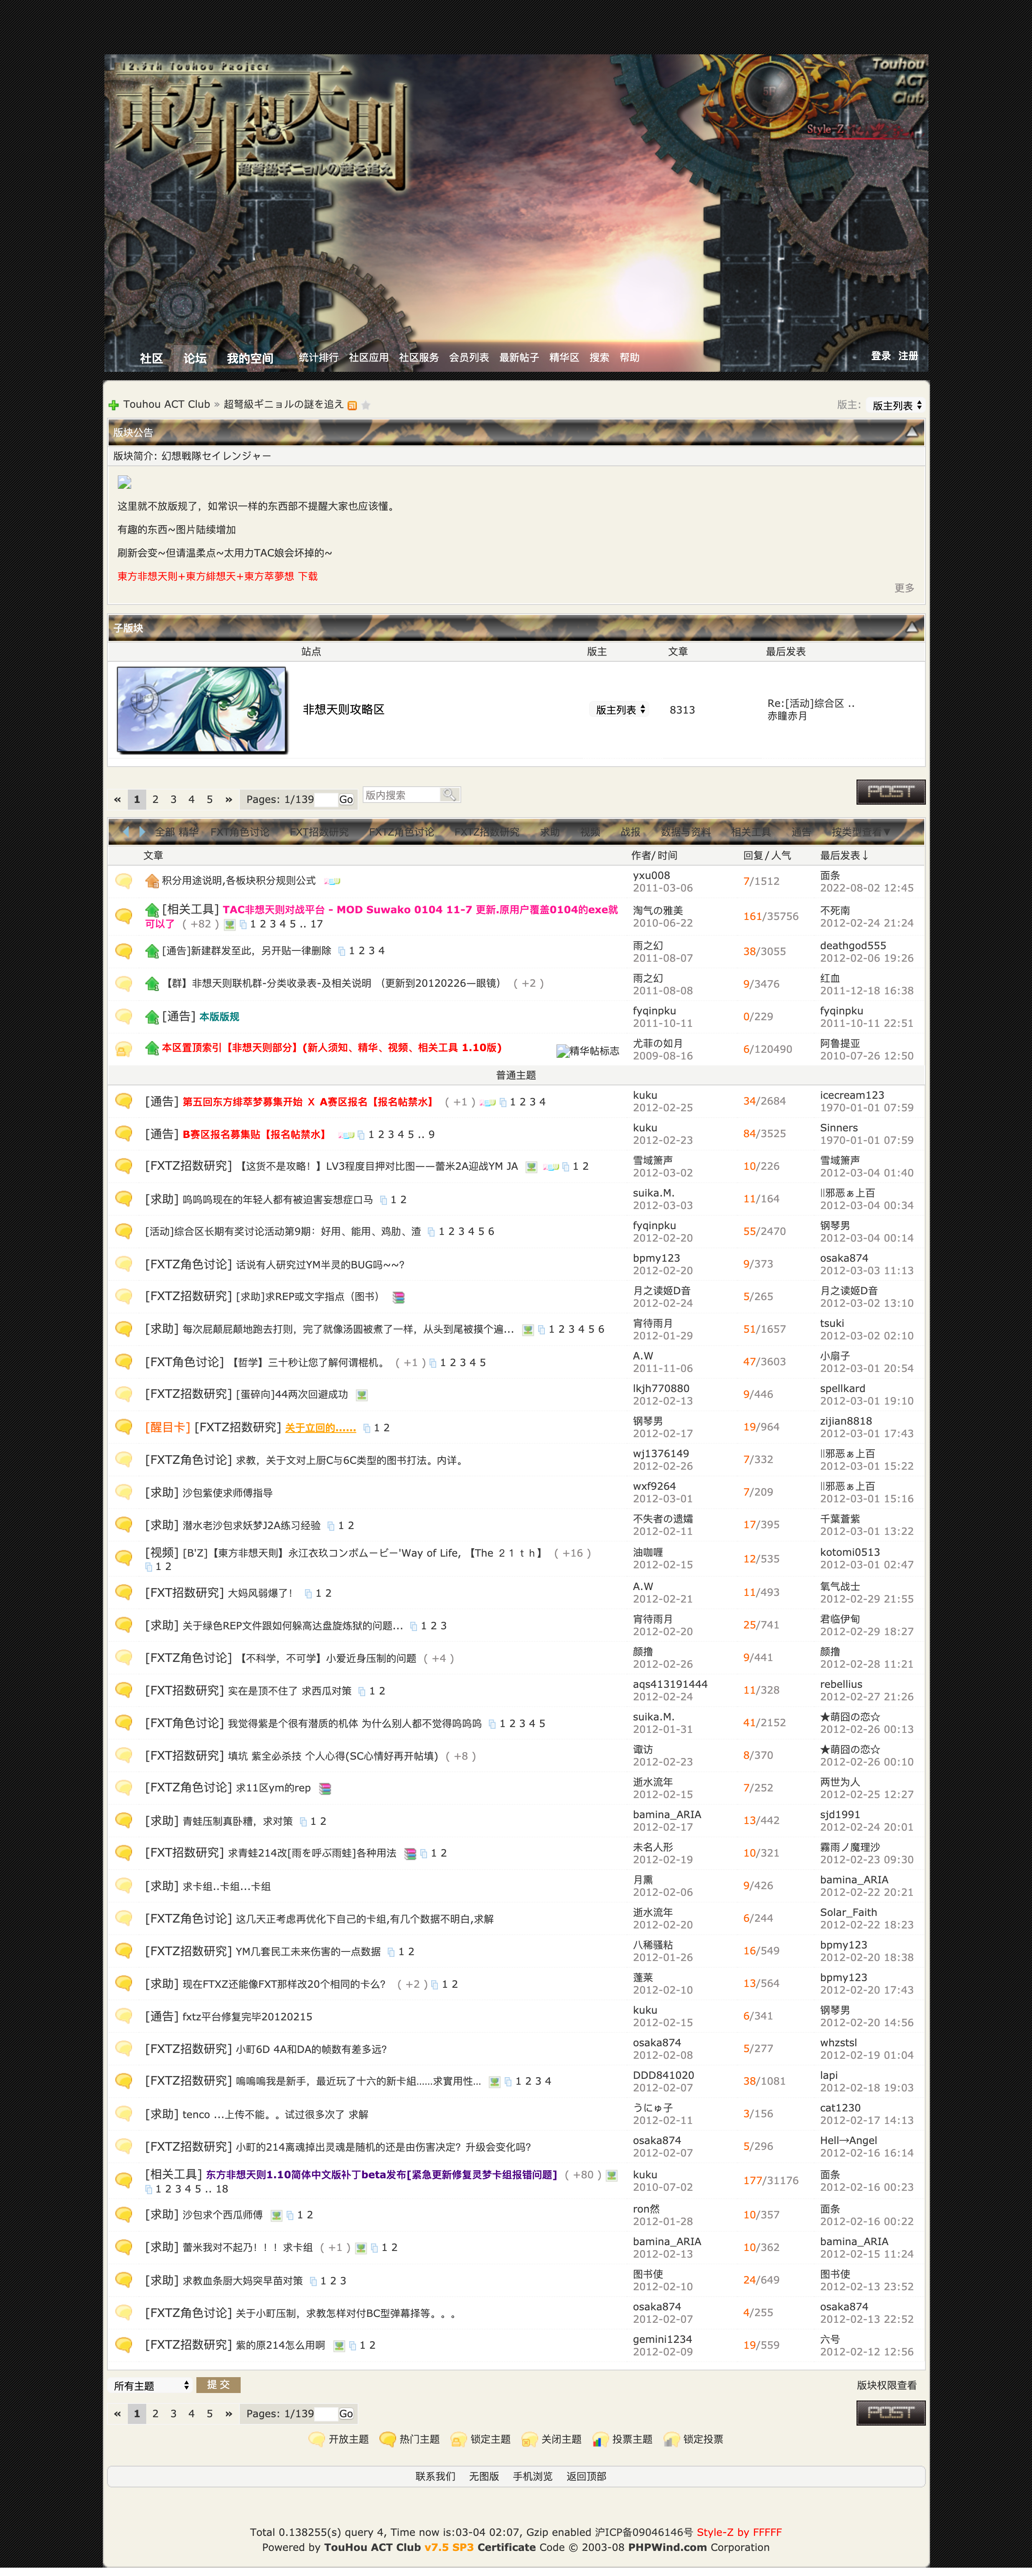The image size is (1032, 2576).
Task: Select the 全部 thread filter tab
Action: [164, 832]
